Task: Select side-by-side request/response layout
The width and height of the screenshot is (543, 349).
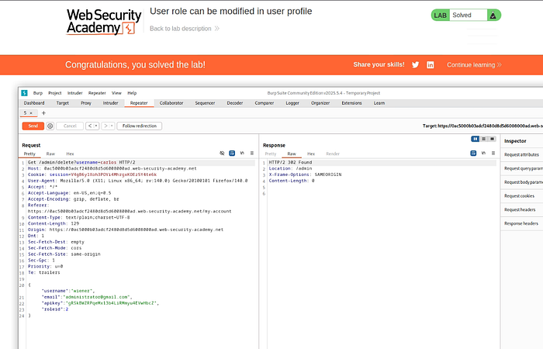Action: (475, 139)
